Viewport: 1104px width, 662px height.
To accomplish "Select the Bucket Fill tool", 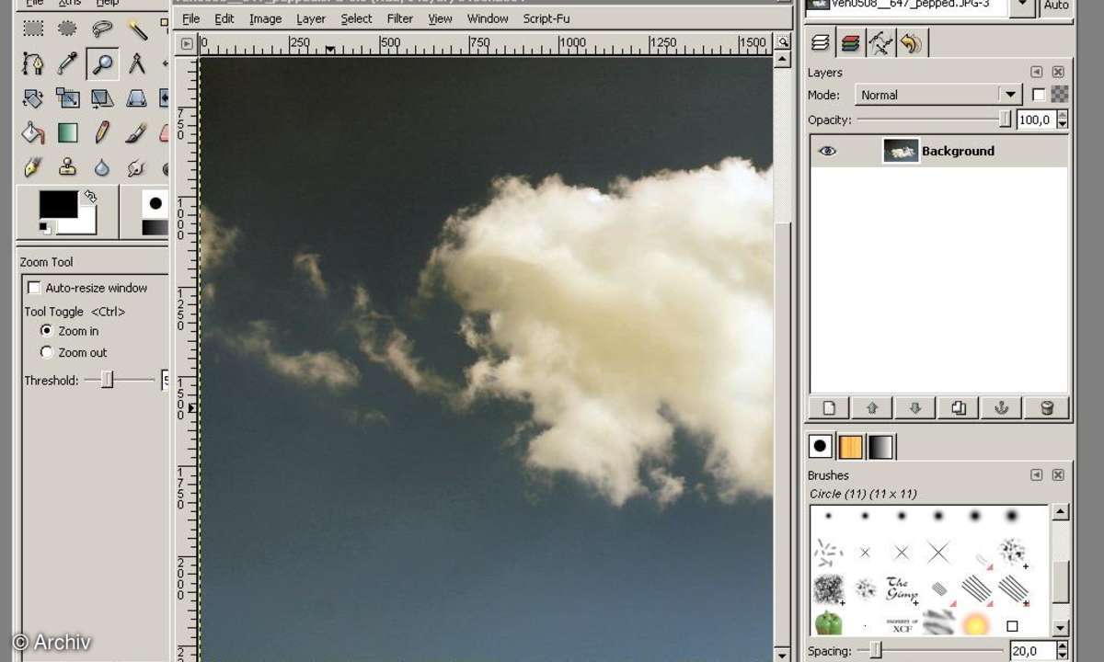I will [33, 133].
